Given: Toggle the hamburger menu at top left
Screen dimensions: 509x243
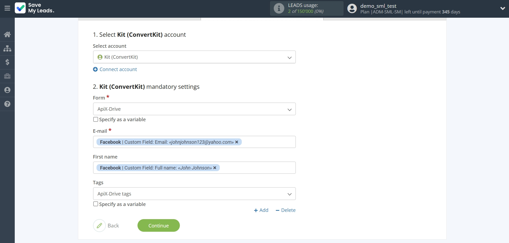Looking at the screenshot, I should click(x=7, y=8).
